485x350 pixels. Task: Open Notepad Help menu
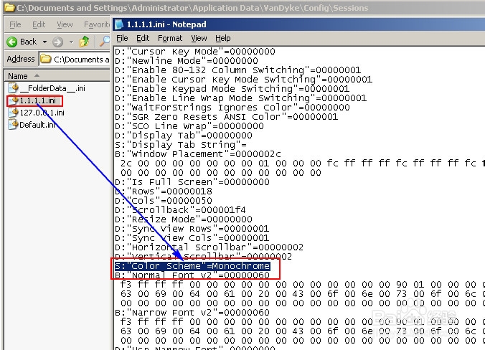pos(223,38)
